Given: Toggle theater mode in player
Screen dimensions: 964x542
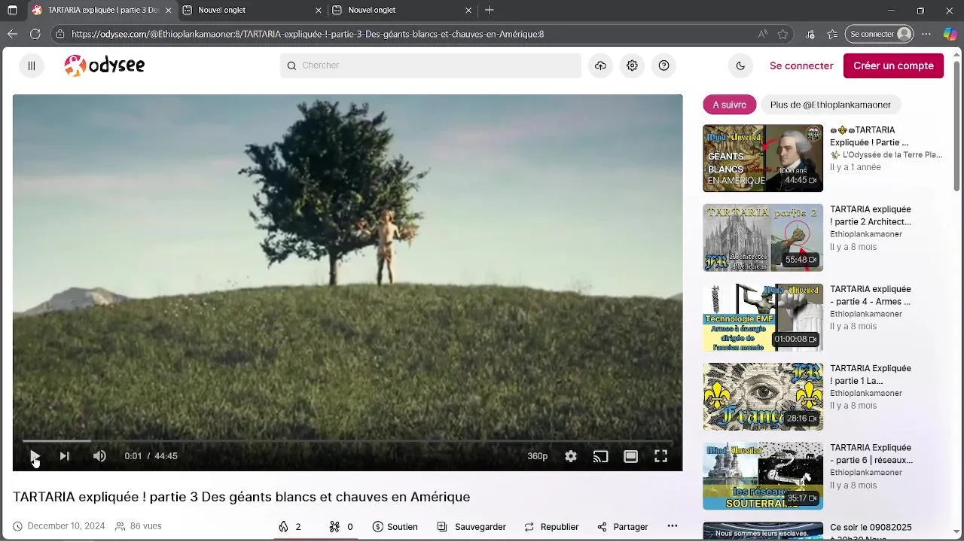Looking at the screenshot, I should click(630, 456).
